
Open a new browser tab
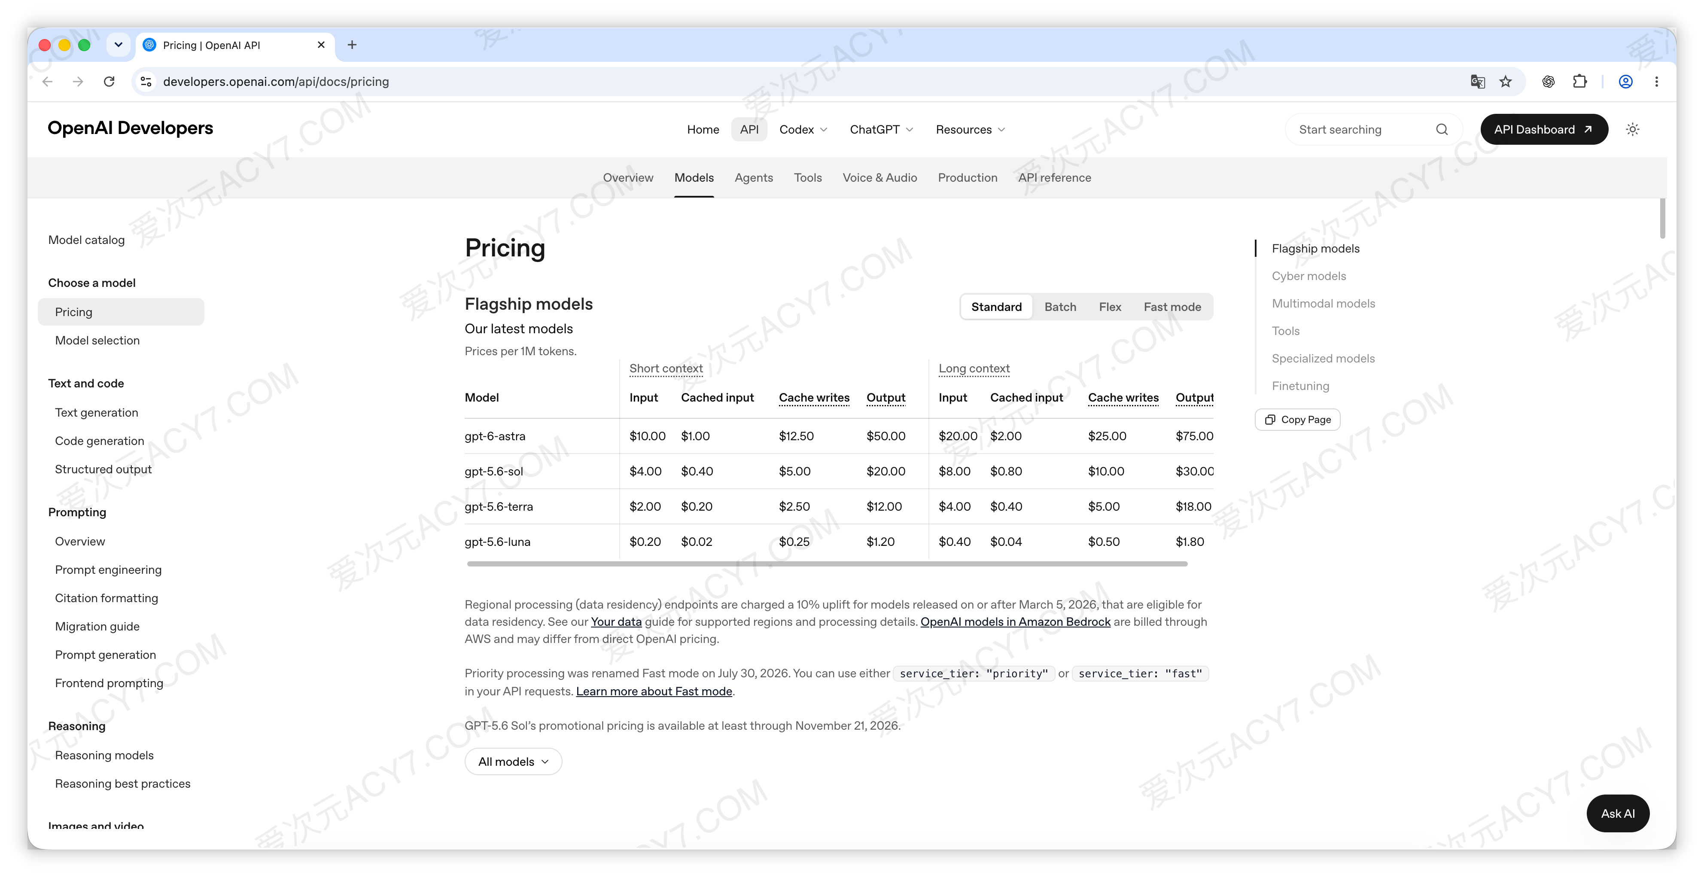(x=352, y=45)
